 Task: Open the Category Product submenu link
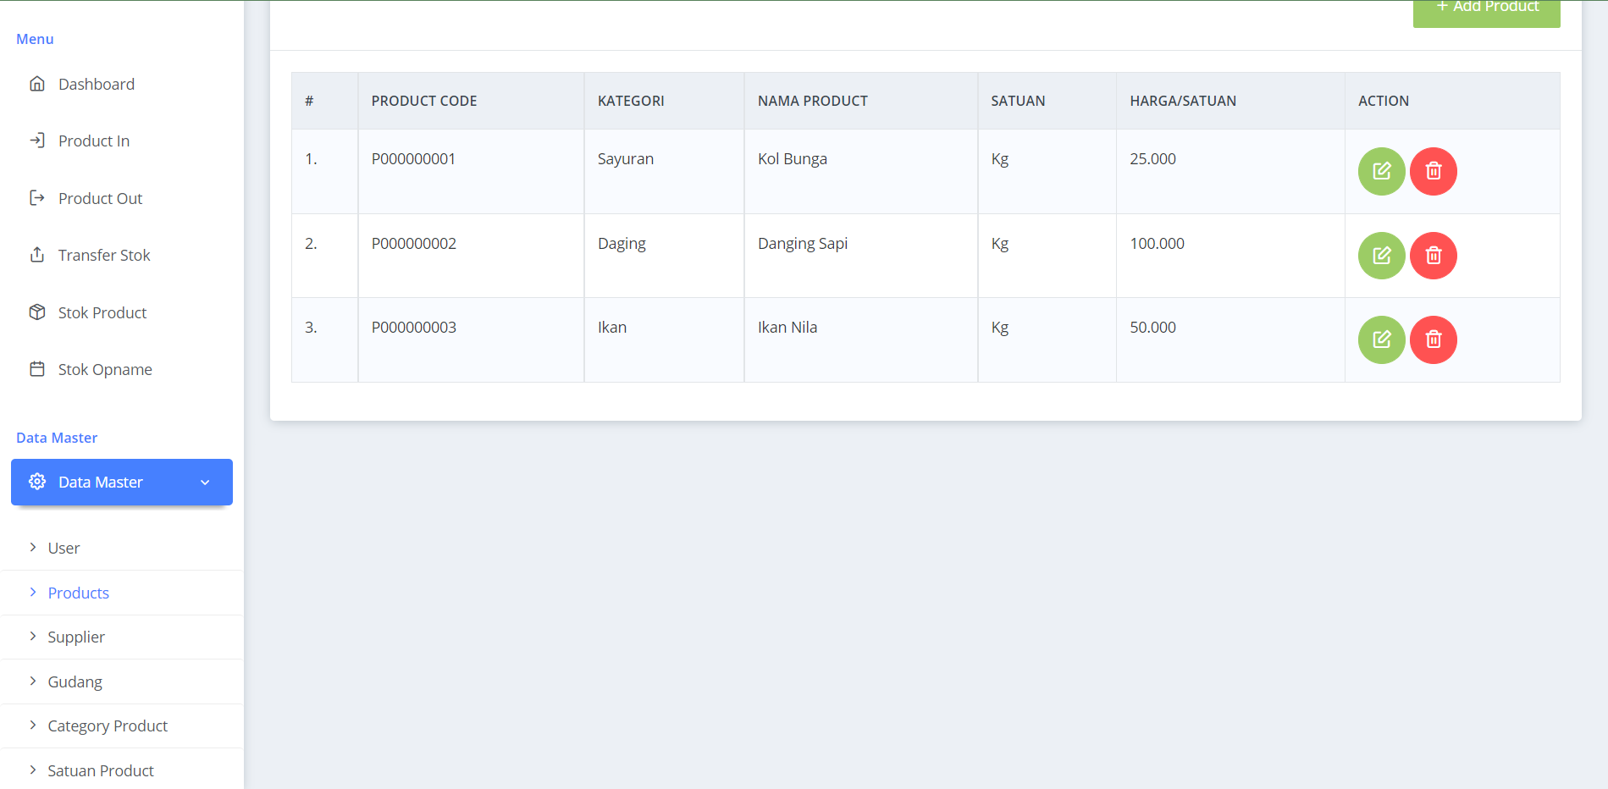pos(108,726)
